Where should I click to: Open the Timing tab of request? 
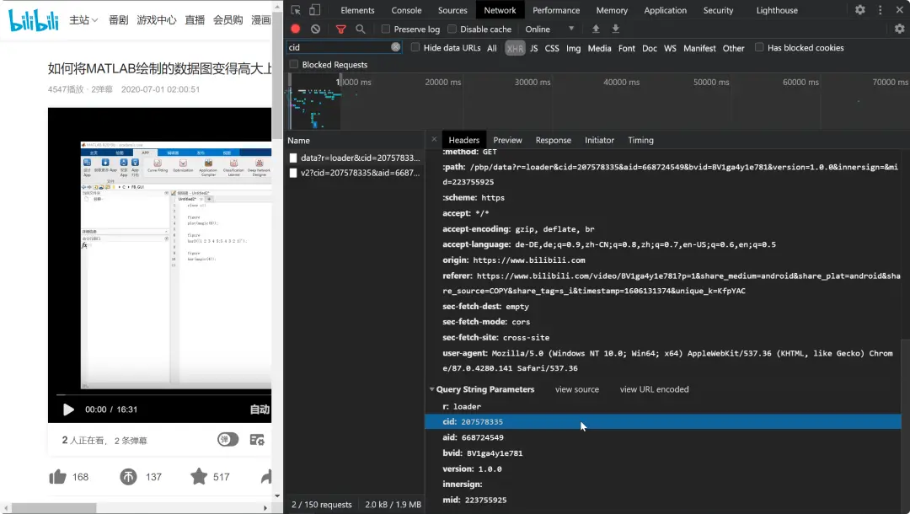click(640, 140)
